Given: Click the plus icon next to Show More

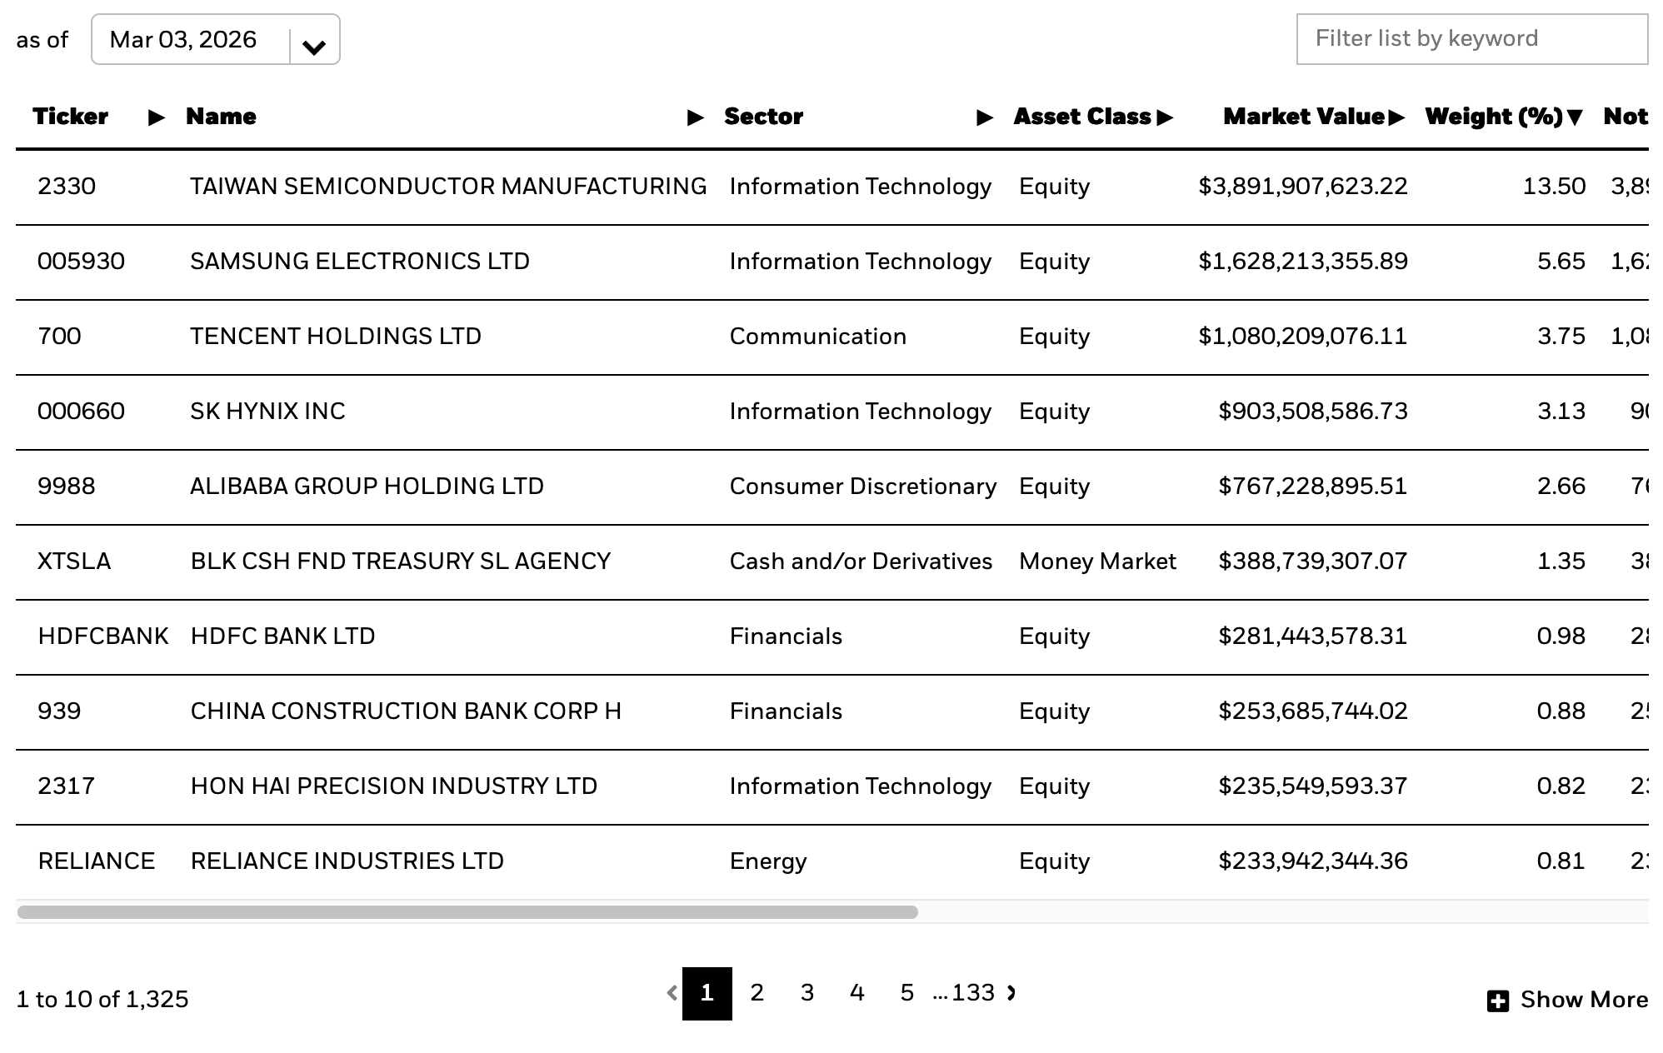Looking at the screenshot, I should point(1497,1001).
